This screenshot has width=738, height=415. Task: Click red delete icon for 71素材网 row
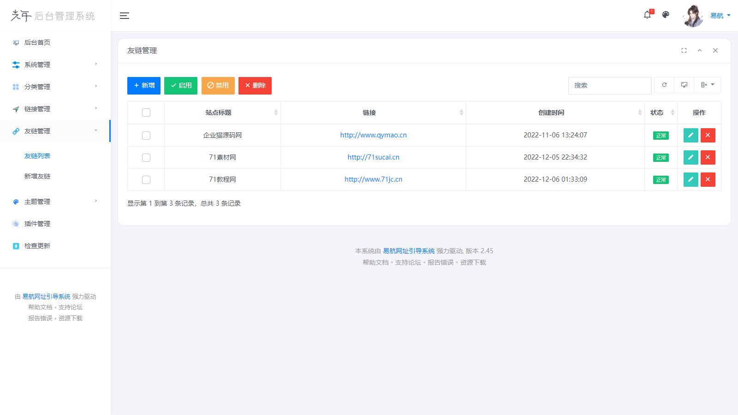(x=708, y=157)
